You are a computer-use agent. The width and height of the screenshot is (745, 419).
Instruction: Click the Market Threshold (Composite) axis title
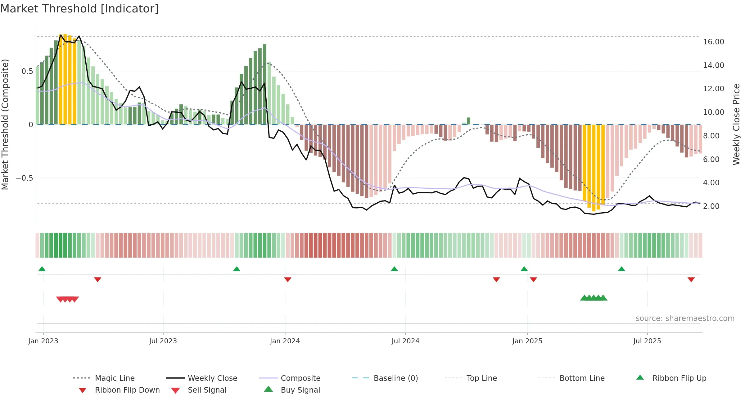5,124
